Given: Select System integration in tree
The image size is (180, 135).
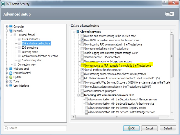Looking at the screenshot, I should 32,60.
